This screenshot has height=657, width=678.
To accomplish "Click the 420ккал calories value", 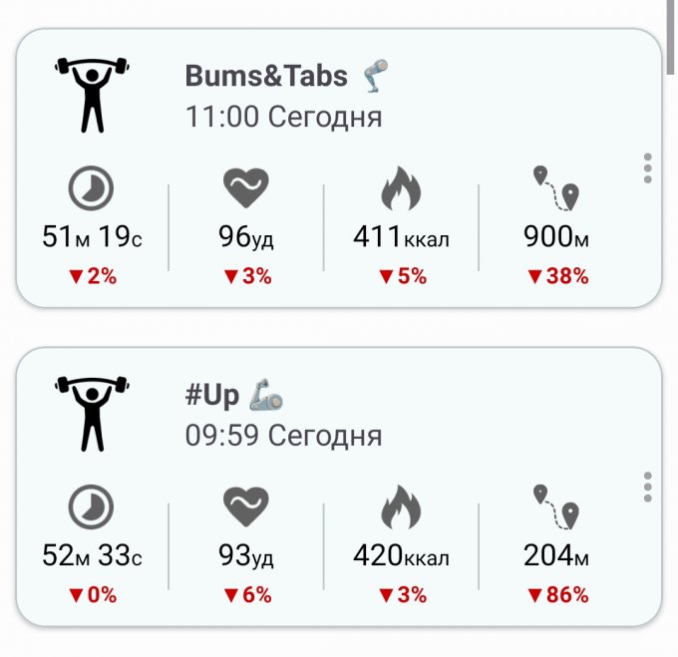I will (401, 556).
